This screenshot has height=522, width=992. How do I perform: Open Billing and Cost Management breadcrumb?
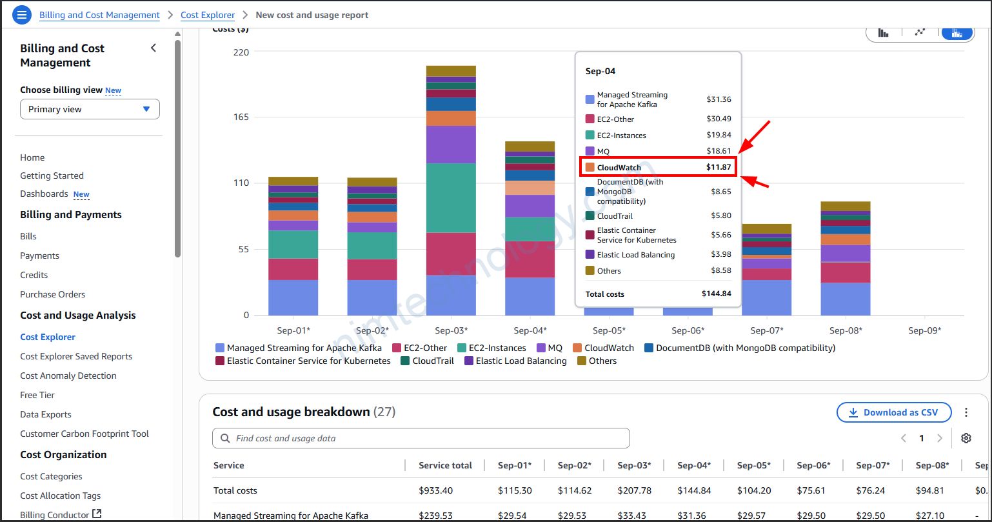pyautogui.click(x=99, y=15)
